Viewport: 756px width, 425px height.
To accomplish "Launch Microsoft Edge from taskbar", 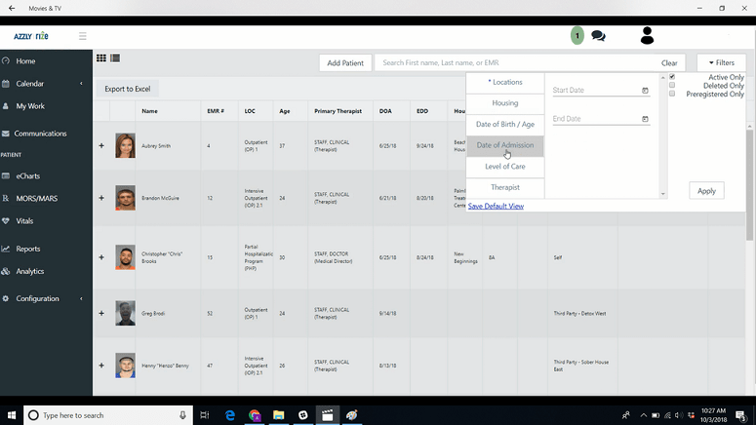I will tap(230, 415).
